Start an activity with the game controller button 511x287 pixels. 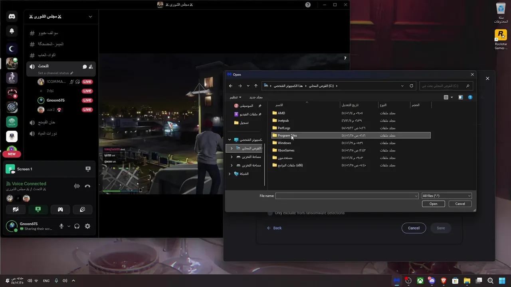60,209
